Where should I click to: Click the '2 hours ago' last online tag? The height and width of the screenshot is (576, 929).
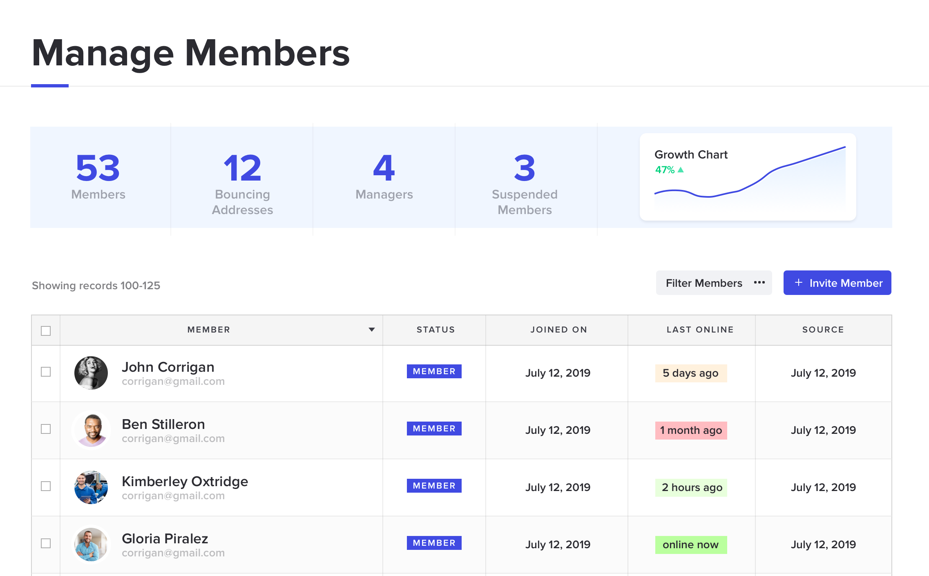[691, 488]
